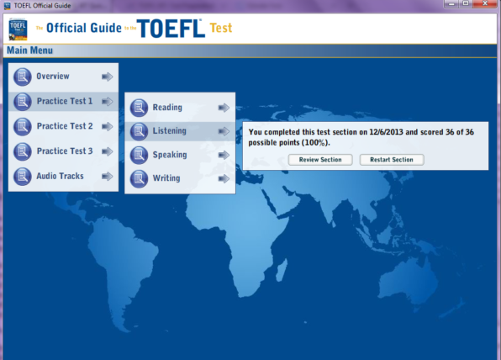
Task: Click the Practice Test 1 document icon
Action: [x=23, y=102]
